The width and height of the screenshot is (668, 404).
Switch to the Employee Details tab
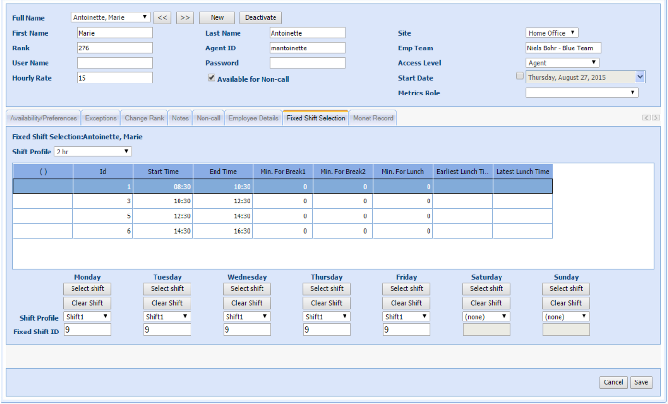(x=253, y=118)
